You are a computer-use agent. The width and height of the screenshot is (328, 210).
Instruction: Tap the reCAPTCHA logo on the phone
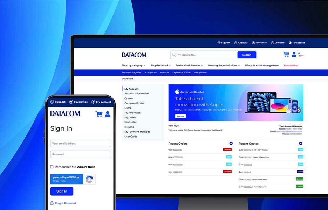89,179
